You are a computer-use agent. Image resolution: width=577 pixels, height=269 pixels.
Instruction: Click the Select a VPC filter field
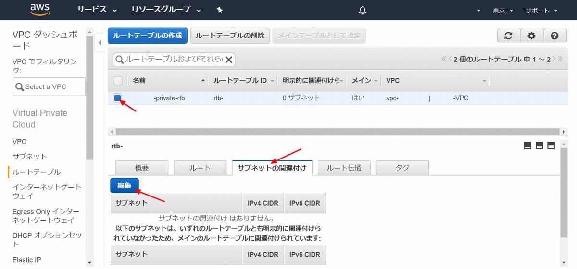coord(49,86)
